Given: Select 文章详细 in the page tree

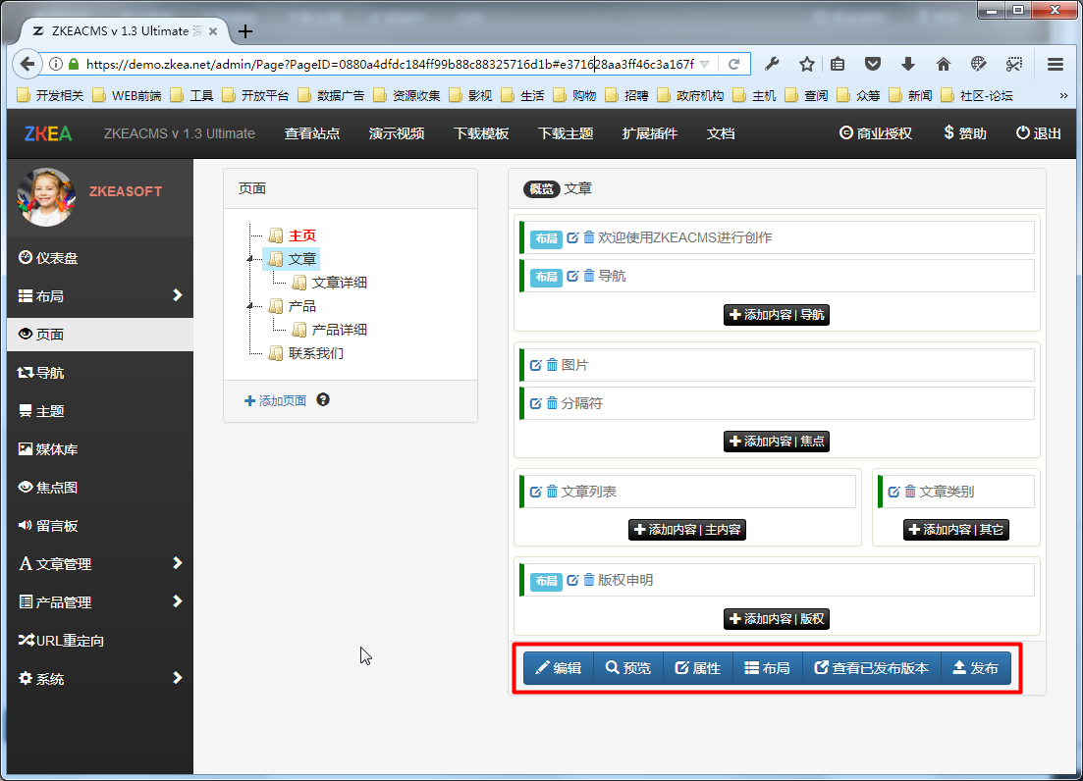Looking at the screenshot, I should pyautogui.click(x=339, y=283).
